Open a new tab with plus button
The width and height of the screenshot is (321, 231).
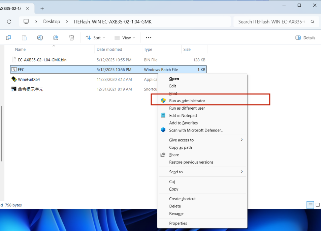[42, 9]
